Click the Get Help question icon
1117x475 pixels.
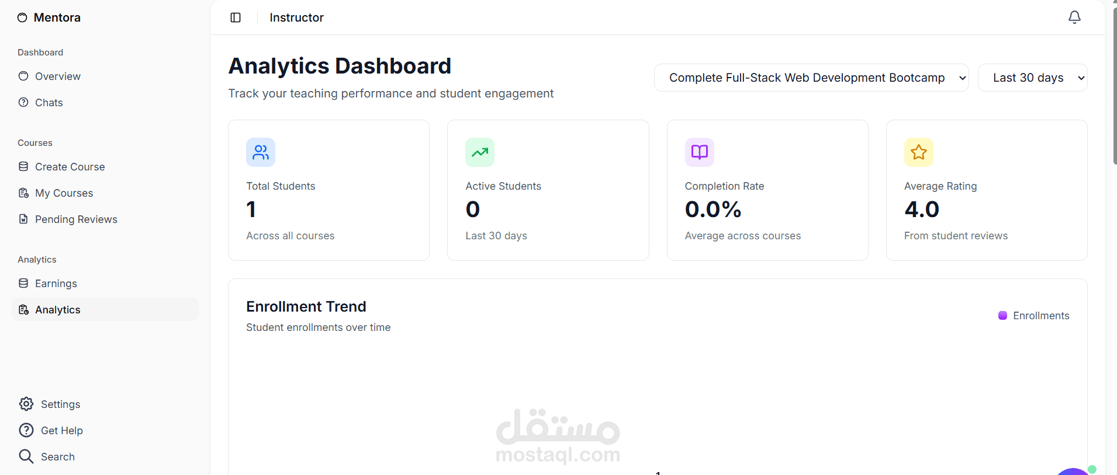click(x=26, y=430)
